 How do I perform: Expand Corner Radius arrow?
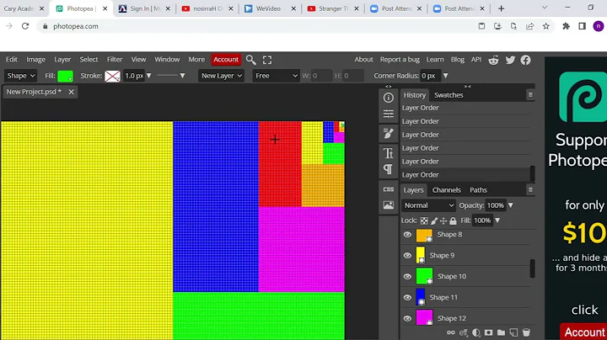pyautogui.click(x=446, y=76)
